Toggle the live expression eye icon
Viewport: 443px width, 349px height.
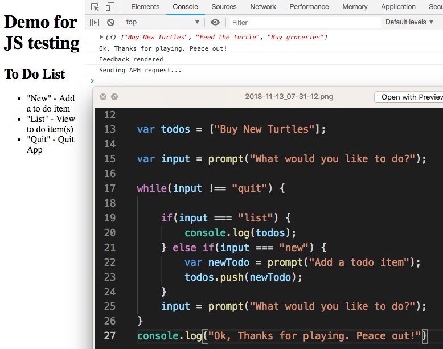coord(215,22)
